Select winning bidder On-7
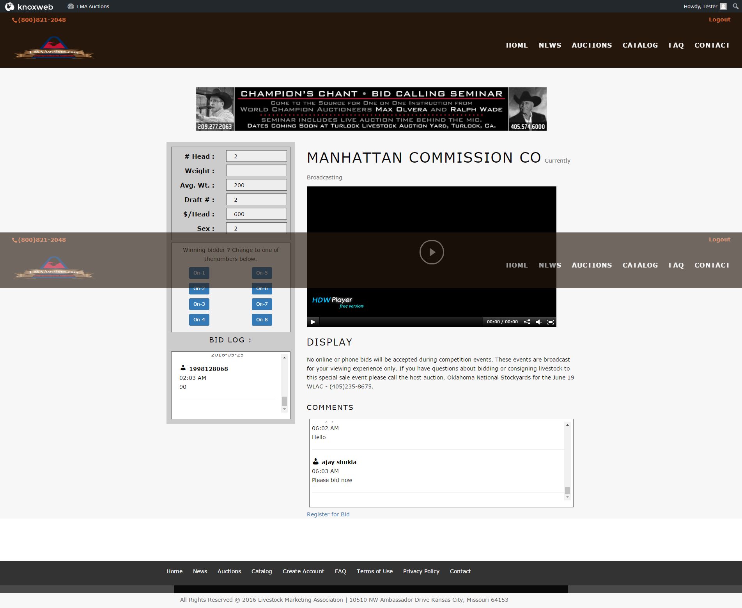 tap(262, 304)
